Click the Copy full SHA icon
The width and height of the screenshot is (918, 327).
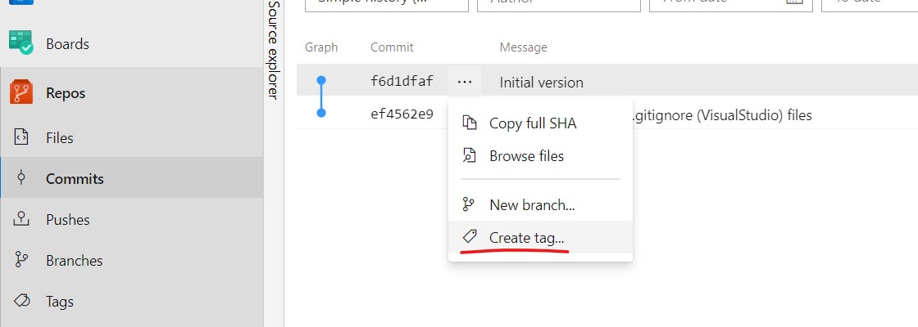[x=470, y=123]
